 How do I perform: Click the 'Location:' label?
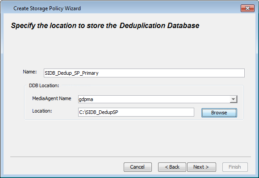click(42, 111)
